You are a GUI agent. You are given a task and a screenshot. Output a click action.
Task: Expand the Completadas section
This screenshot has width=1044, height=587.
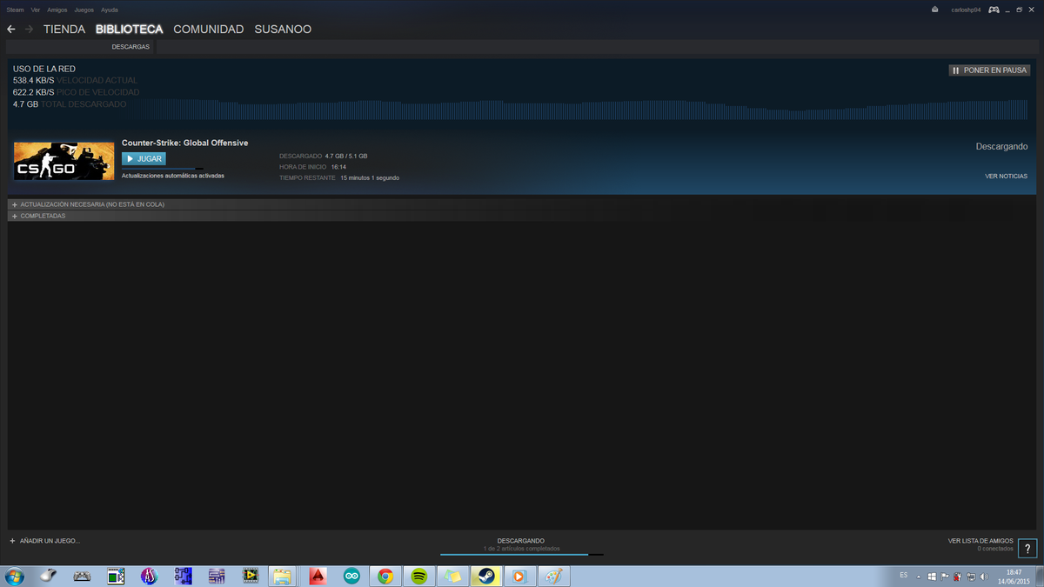pyautogui.click(x=522, y=216)
